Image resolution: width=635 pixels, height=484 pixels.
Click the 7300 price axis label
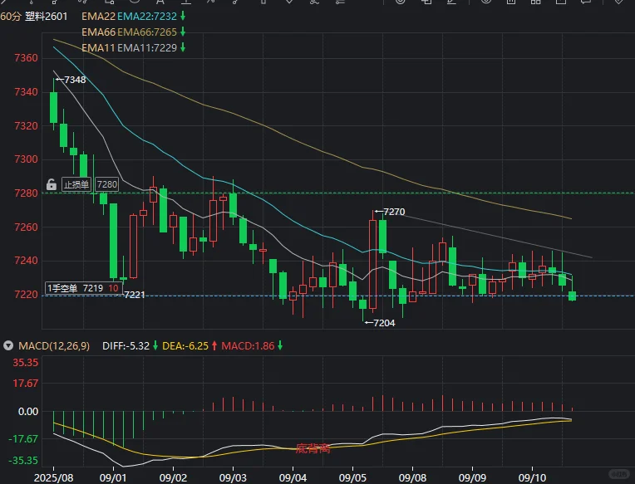26,159
